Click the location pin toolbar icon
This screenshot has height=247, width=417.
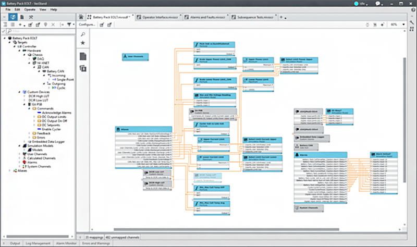tap(45, 24)
